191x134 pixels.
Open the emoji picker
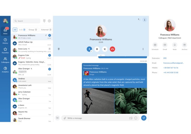136,118
